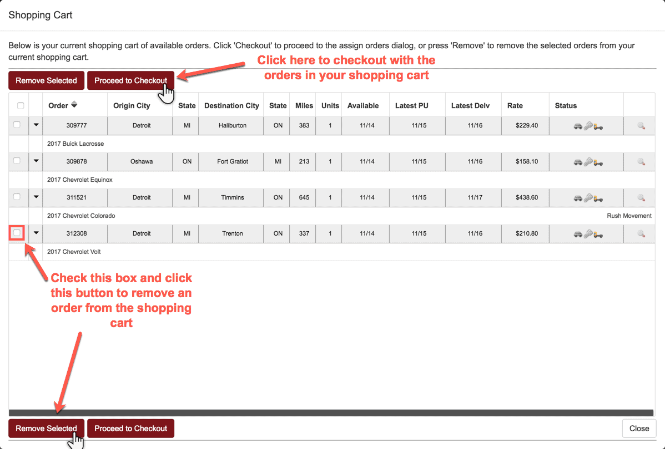Image resolution: width=665 pixels, height=449 pixels.
Task: Click status icons for order 309777
Action: click(588, 126)
